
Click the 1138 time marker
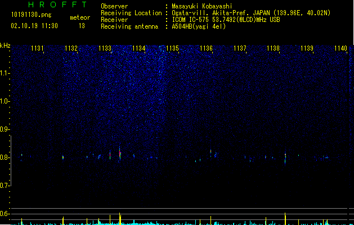[x=273, y=48]
